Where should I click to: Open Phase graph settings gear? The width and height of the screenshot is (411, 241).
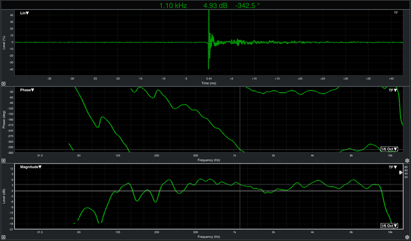pos(407,160)
